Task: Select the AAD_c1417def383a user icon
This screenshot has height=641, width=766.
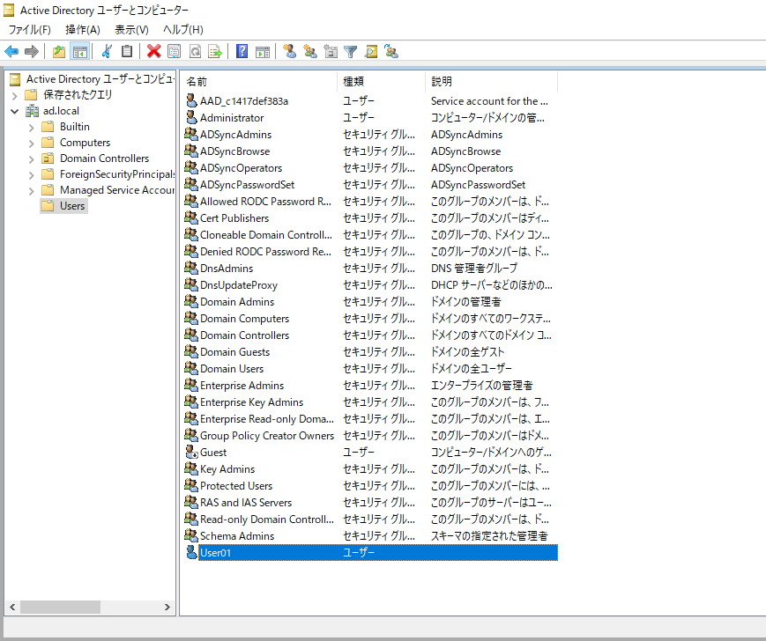Action: pyautogui.click(x=191, y=100)
